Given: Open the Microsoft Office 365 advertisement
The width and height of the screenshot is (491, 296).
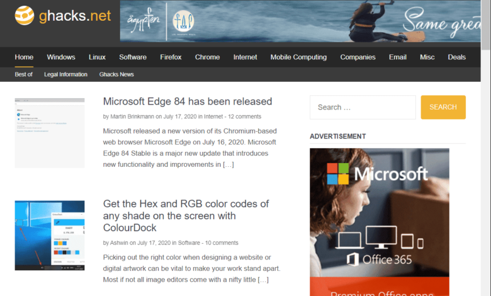Looking at the screenshot, I should pyautogui.click(x=380, y=222).
